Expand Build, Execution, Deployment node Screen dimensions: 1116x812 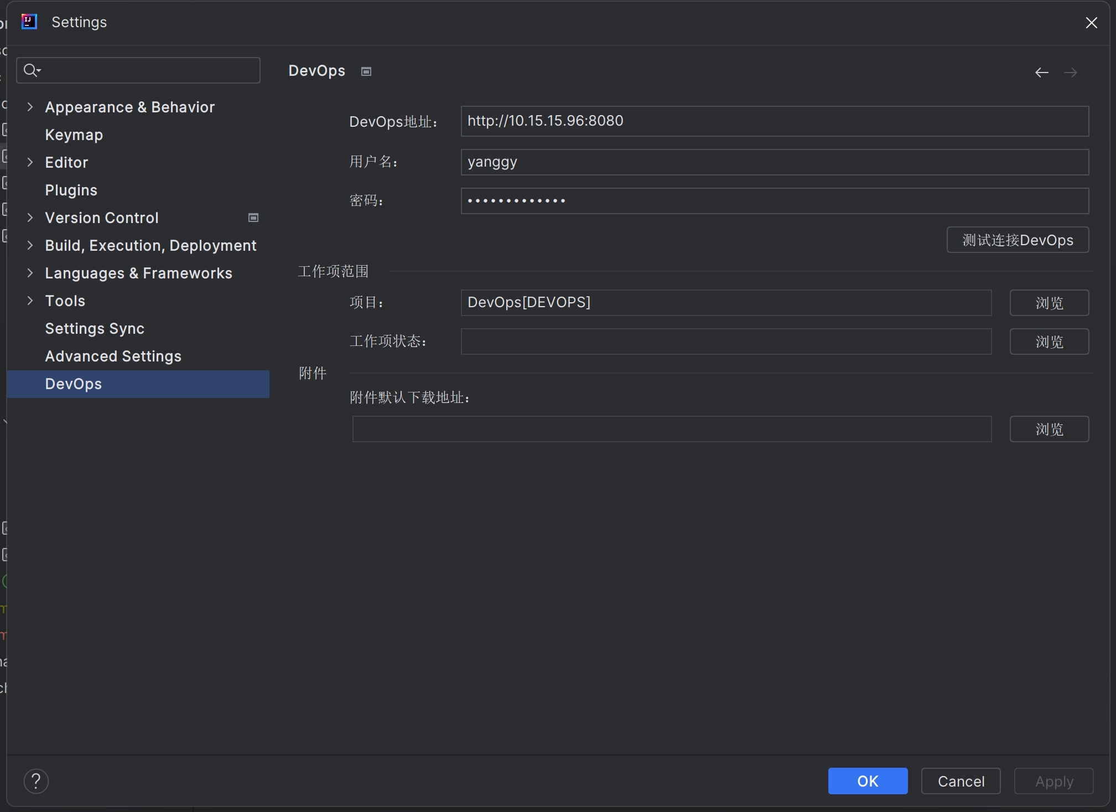click(x=30, y=245)
